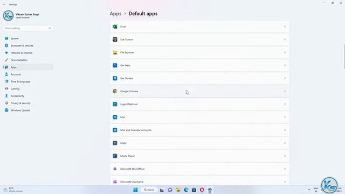The height and width of the screenshot is (194, 345).
Task: Launch Microsoft Edge from the taskbar
Action: click(186, 190)
